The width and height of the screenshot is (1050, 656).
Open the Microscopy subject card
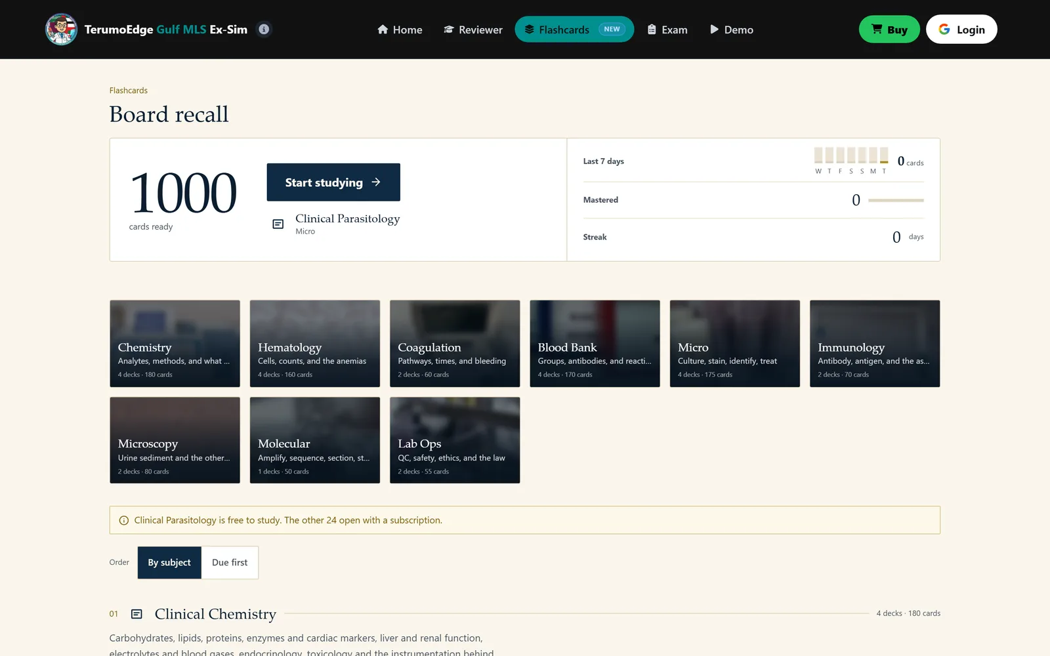click(x=175, y=440)
